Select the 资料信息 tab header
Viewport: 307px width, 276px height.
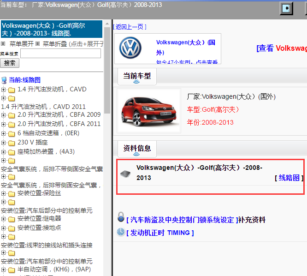tap(137, 149)
